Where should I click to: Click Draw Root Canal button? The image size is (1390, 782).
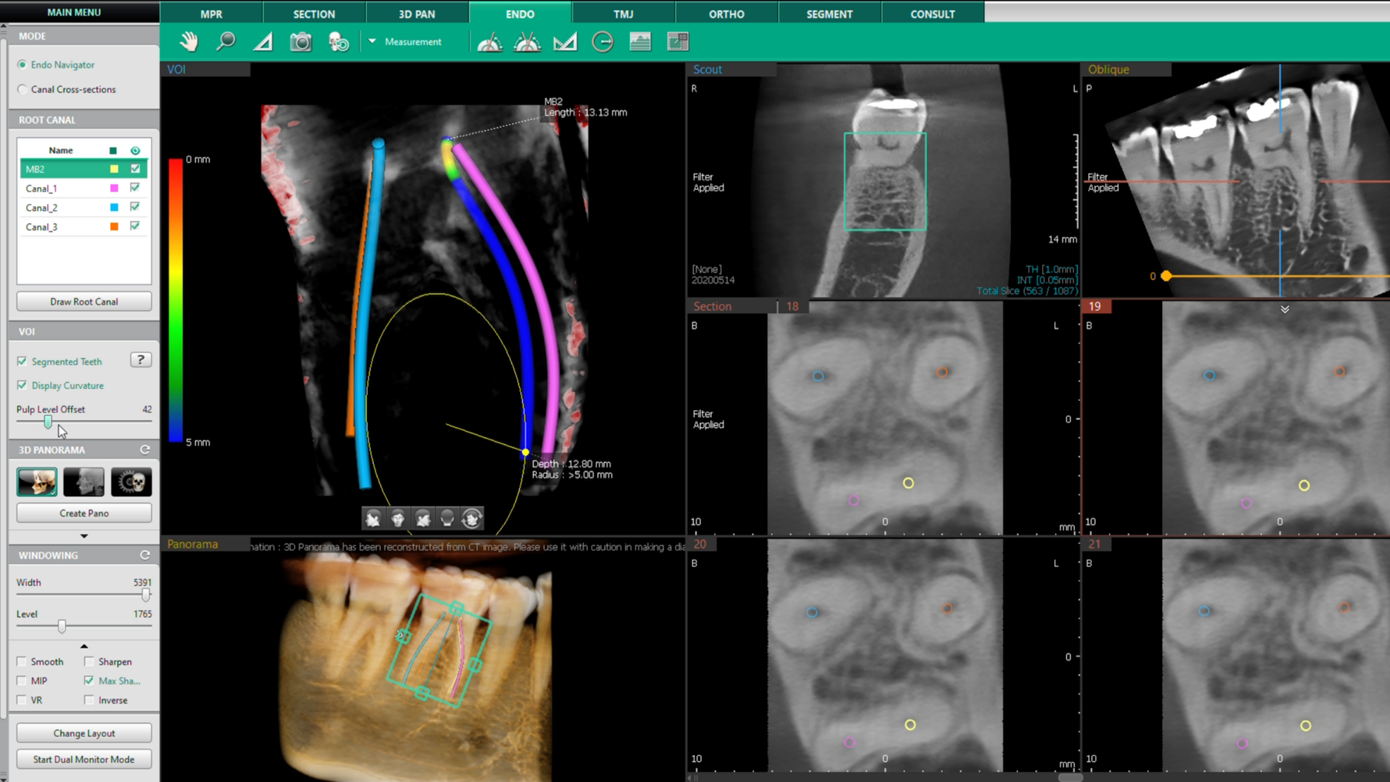coord(84,301)
